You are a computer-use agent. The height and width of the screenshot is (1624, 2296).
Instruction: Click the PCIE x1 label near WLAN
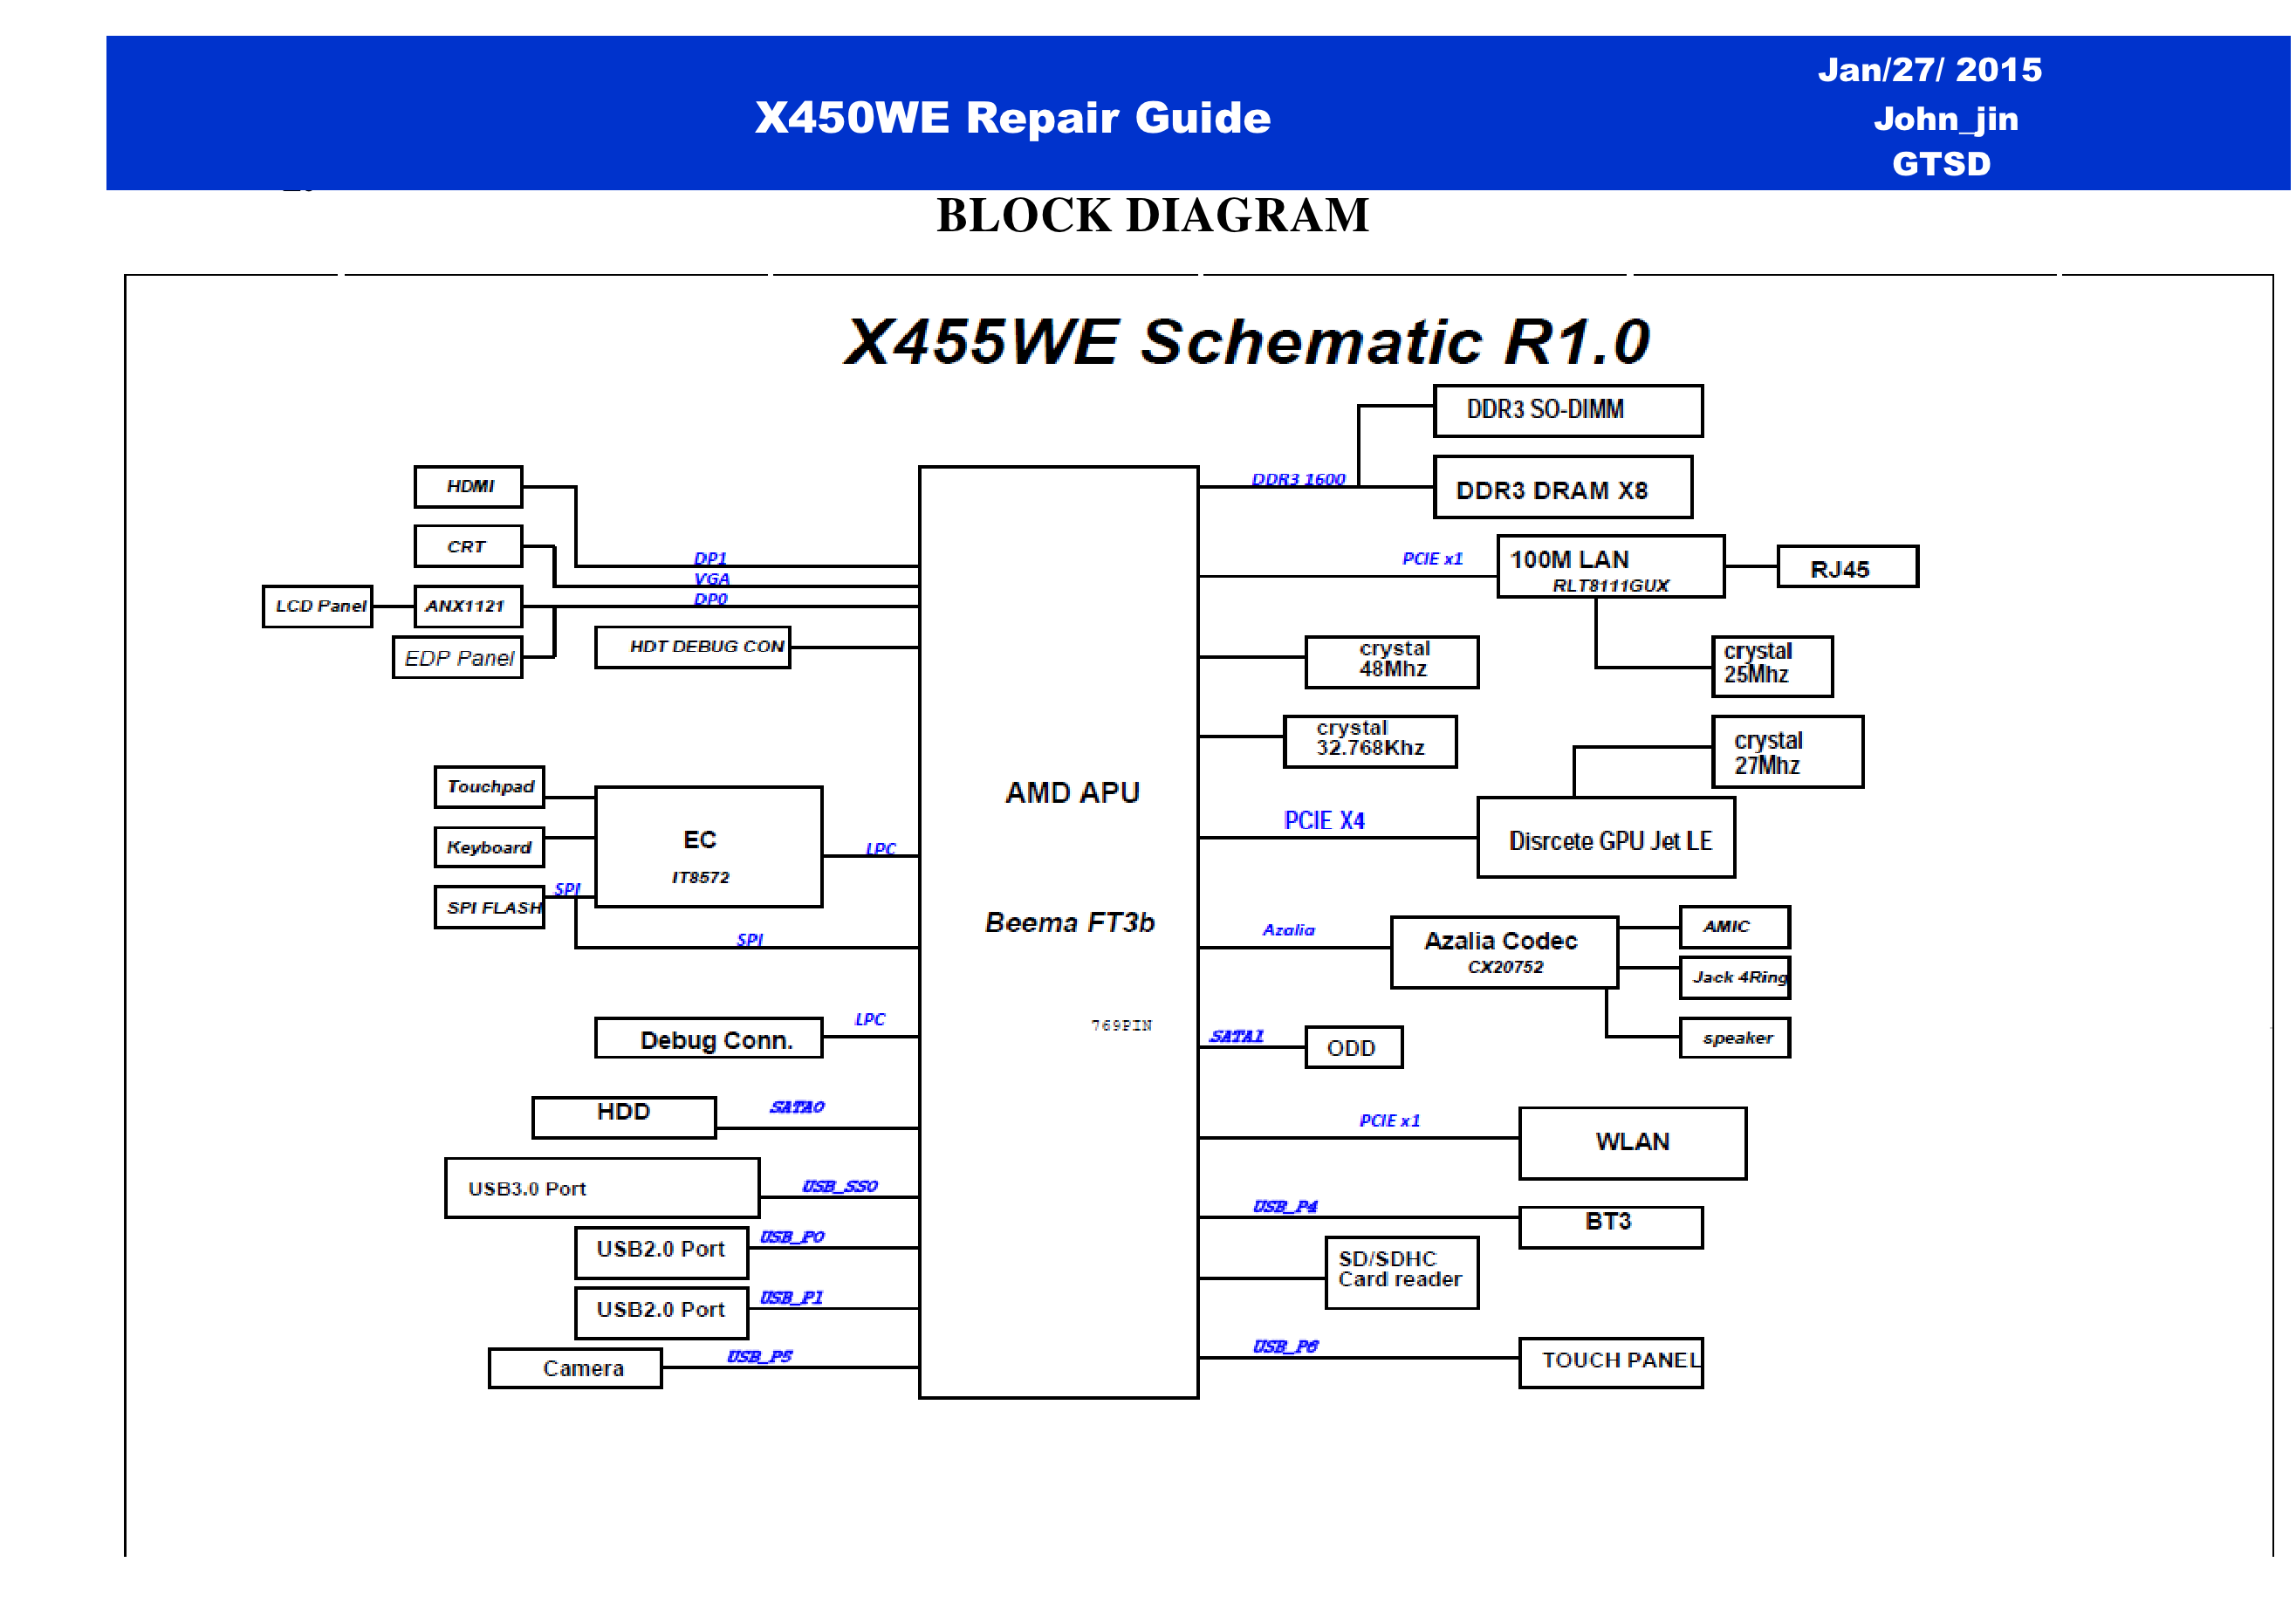1389,1121
